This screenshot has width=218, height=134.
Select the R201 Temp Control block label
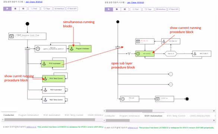[56, 100]
